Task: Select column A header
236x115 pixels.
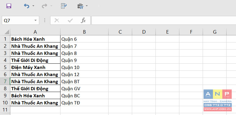Action: (x=35, y=32)
